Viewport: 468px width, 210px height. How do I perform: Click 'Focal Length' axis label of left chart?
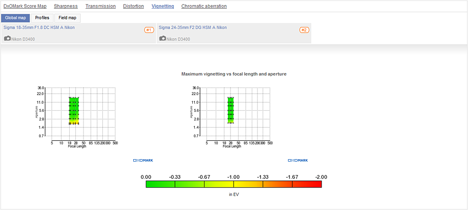[77, 146]
